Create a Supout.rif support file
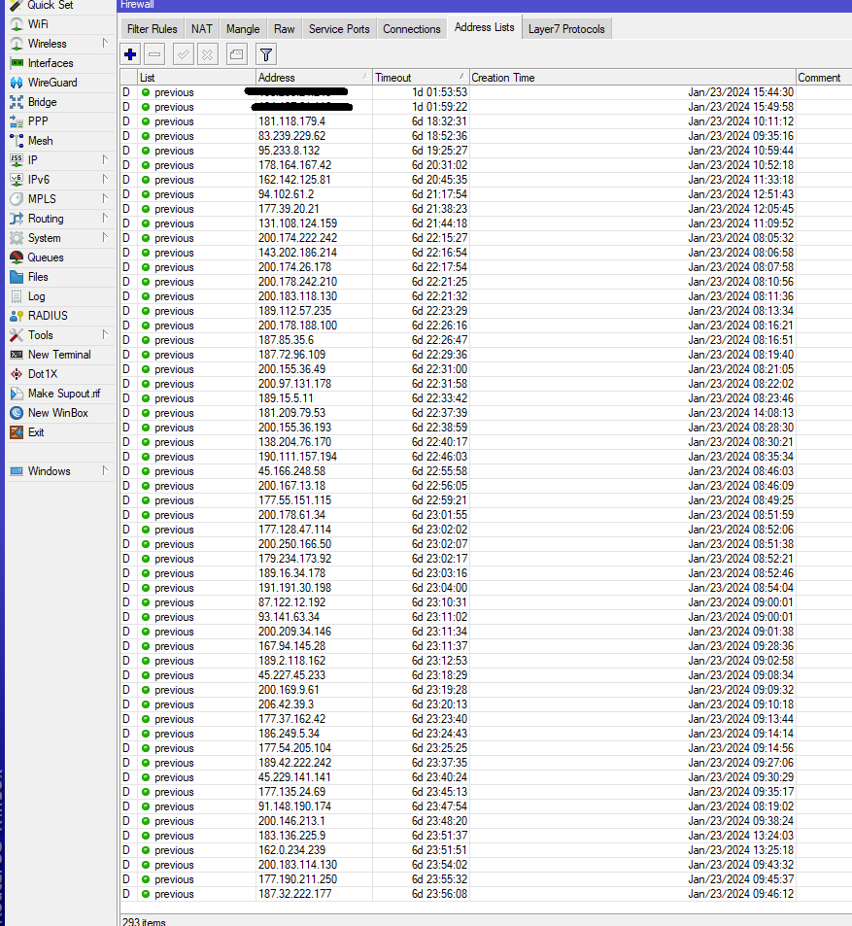 (x=61, y=394)
